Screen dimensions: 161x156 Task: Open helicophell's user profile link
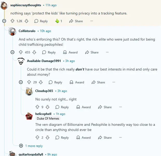coord(43,114)
